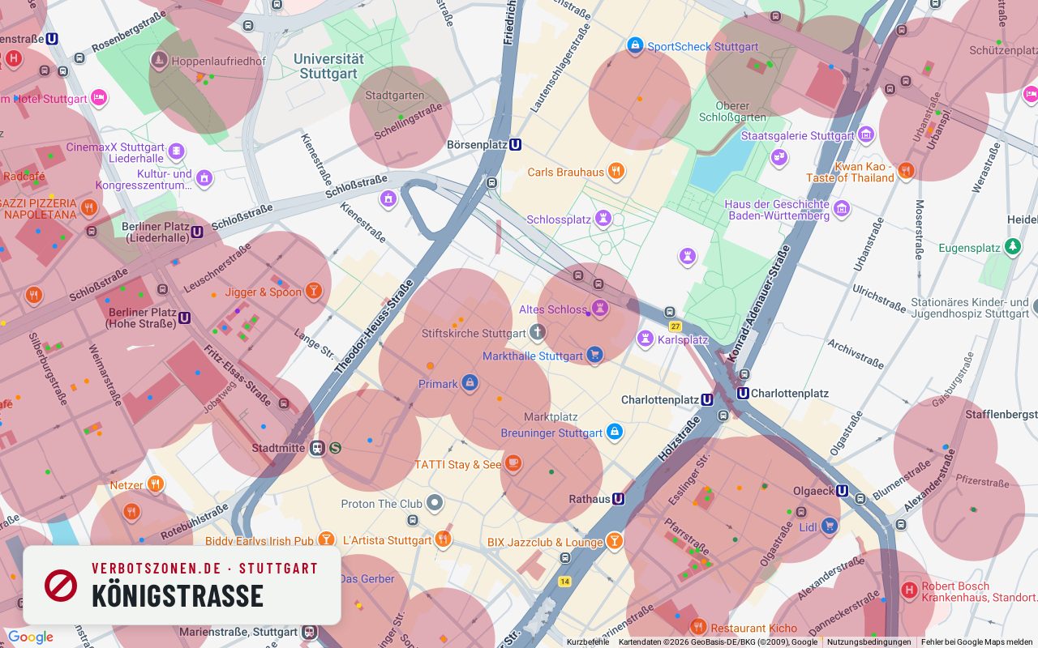Report an error via Fehler bei Google Maps melden

click(x=976, y=642)
